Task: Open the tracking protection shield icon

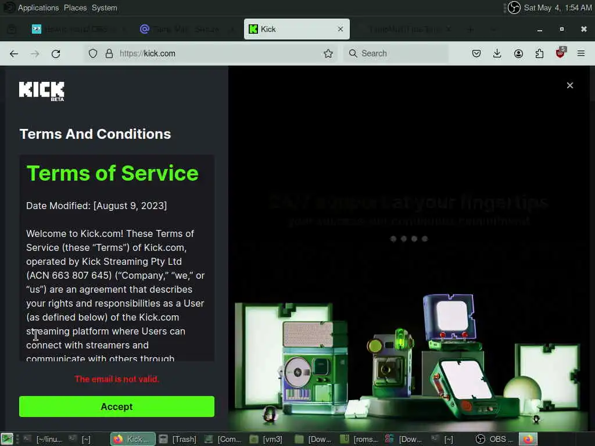Action: [x=93, y=53]
